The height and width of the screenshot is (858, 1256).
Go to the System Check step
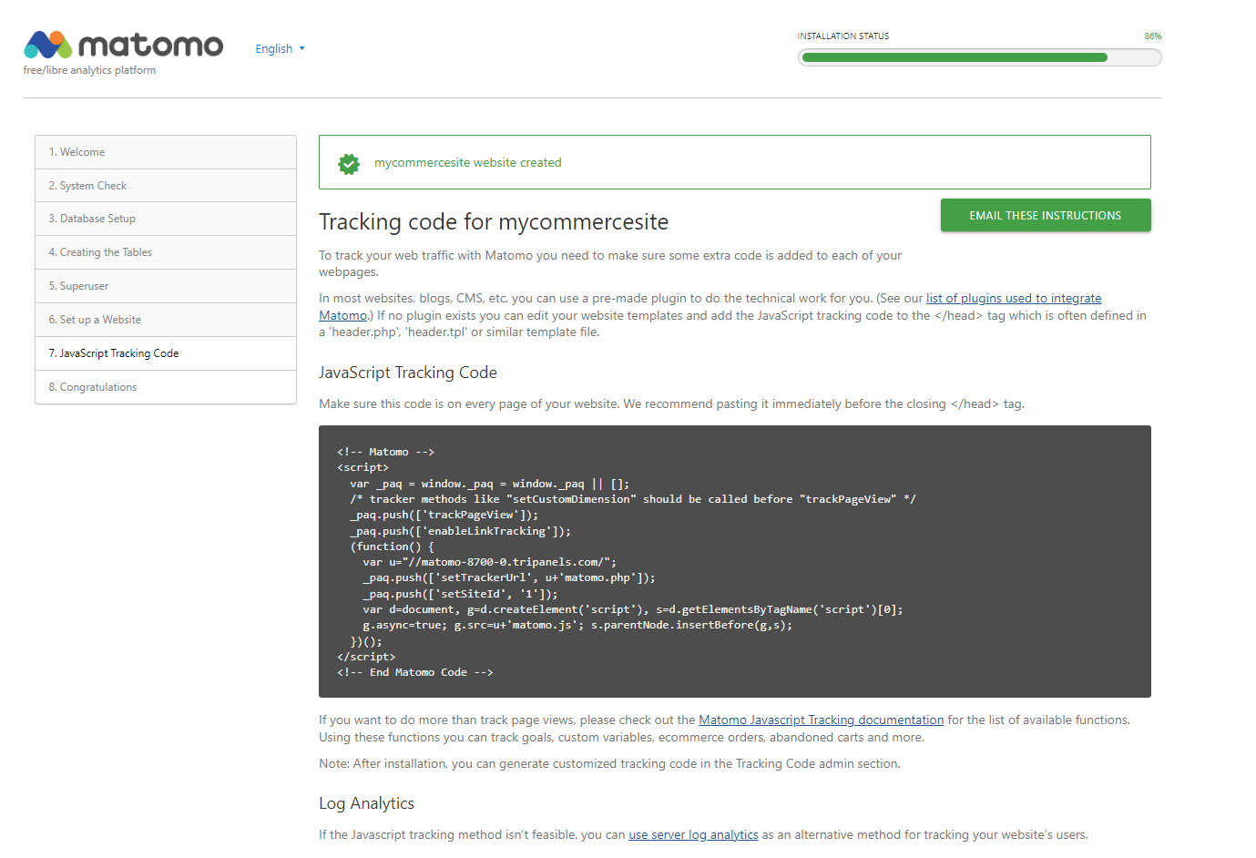coord(166,186)
